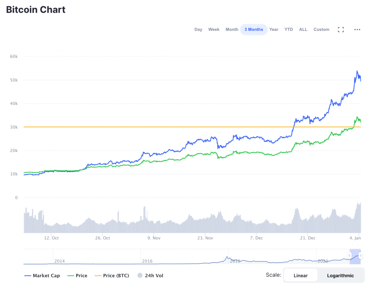The width and height of the screenshot is (373, 287).
Task: Select the 3 Months range
Action: click(x=254, y=30)
